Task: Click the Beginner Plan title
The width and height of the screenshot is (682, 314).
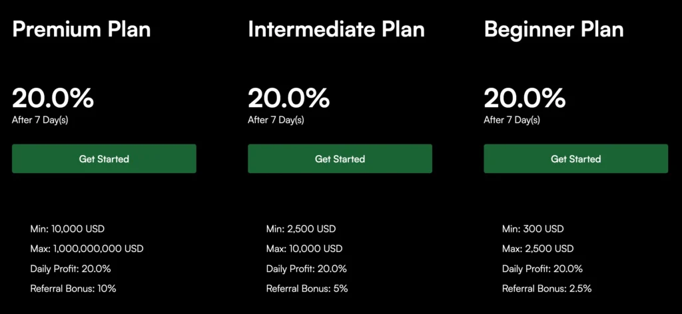Action: 553,30
